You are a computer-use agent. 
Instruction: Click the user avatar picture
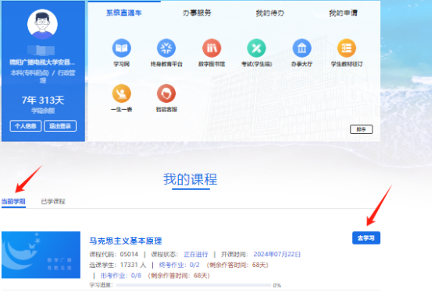pyautogui.click(x=42, y=24)
